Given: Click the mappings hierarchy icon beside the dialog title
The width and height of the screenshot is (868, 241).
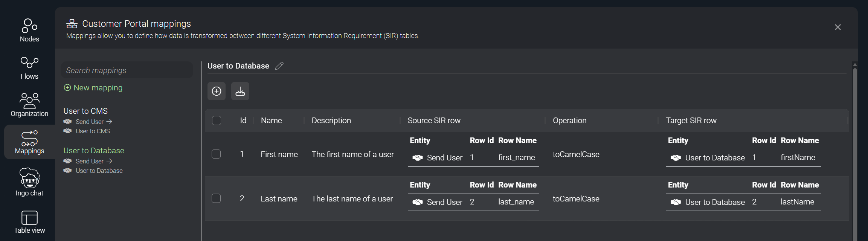Looking at the screenshot, I should (72, 24).
